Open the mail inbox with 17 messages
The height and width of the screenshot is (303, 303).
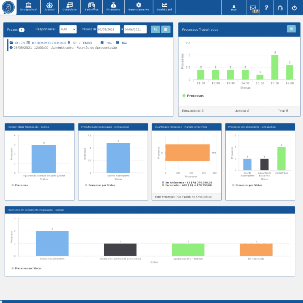[x=253, y=7]
